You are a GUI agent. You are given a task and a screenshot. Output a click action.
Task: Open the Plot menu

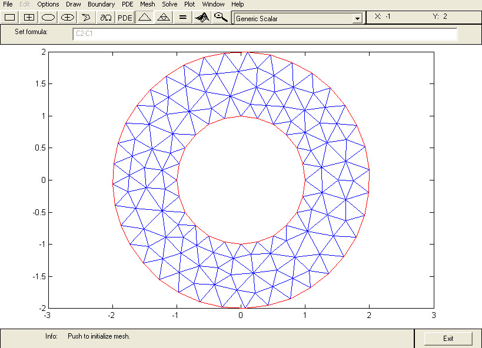pos(190,4)
